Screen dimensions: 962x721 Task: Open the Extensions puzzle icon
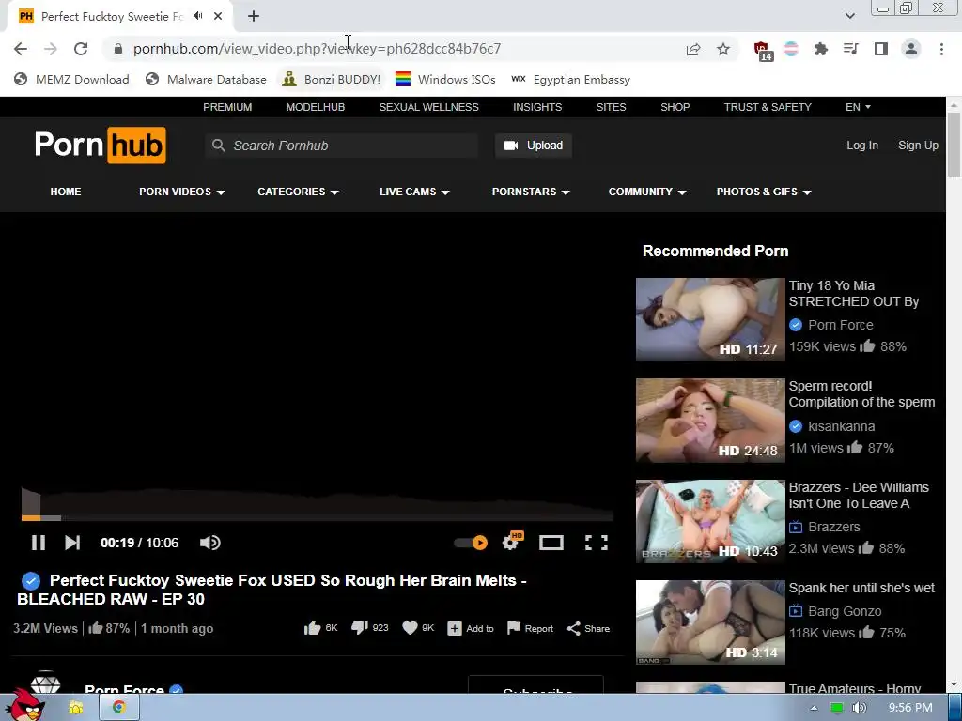[x=820, y=49]
